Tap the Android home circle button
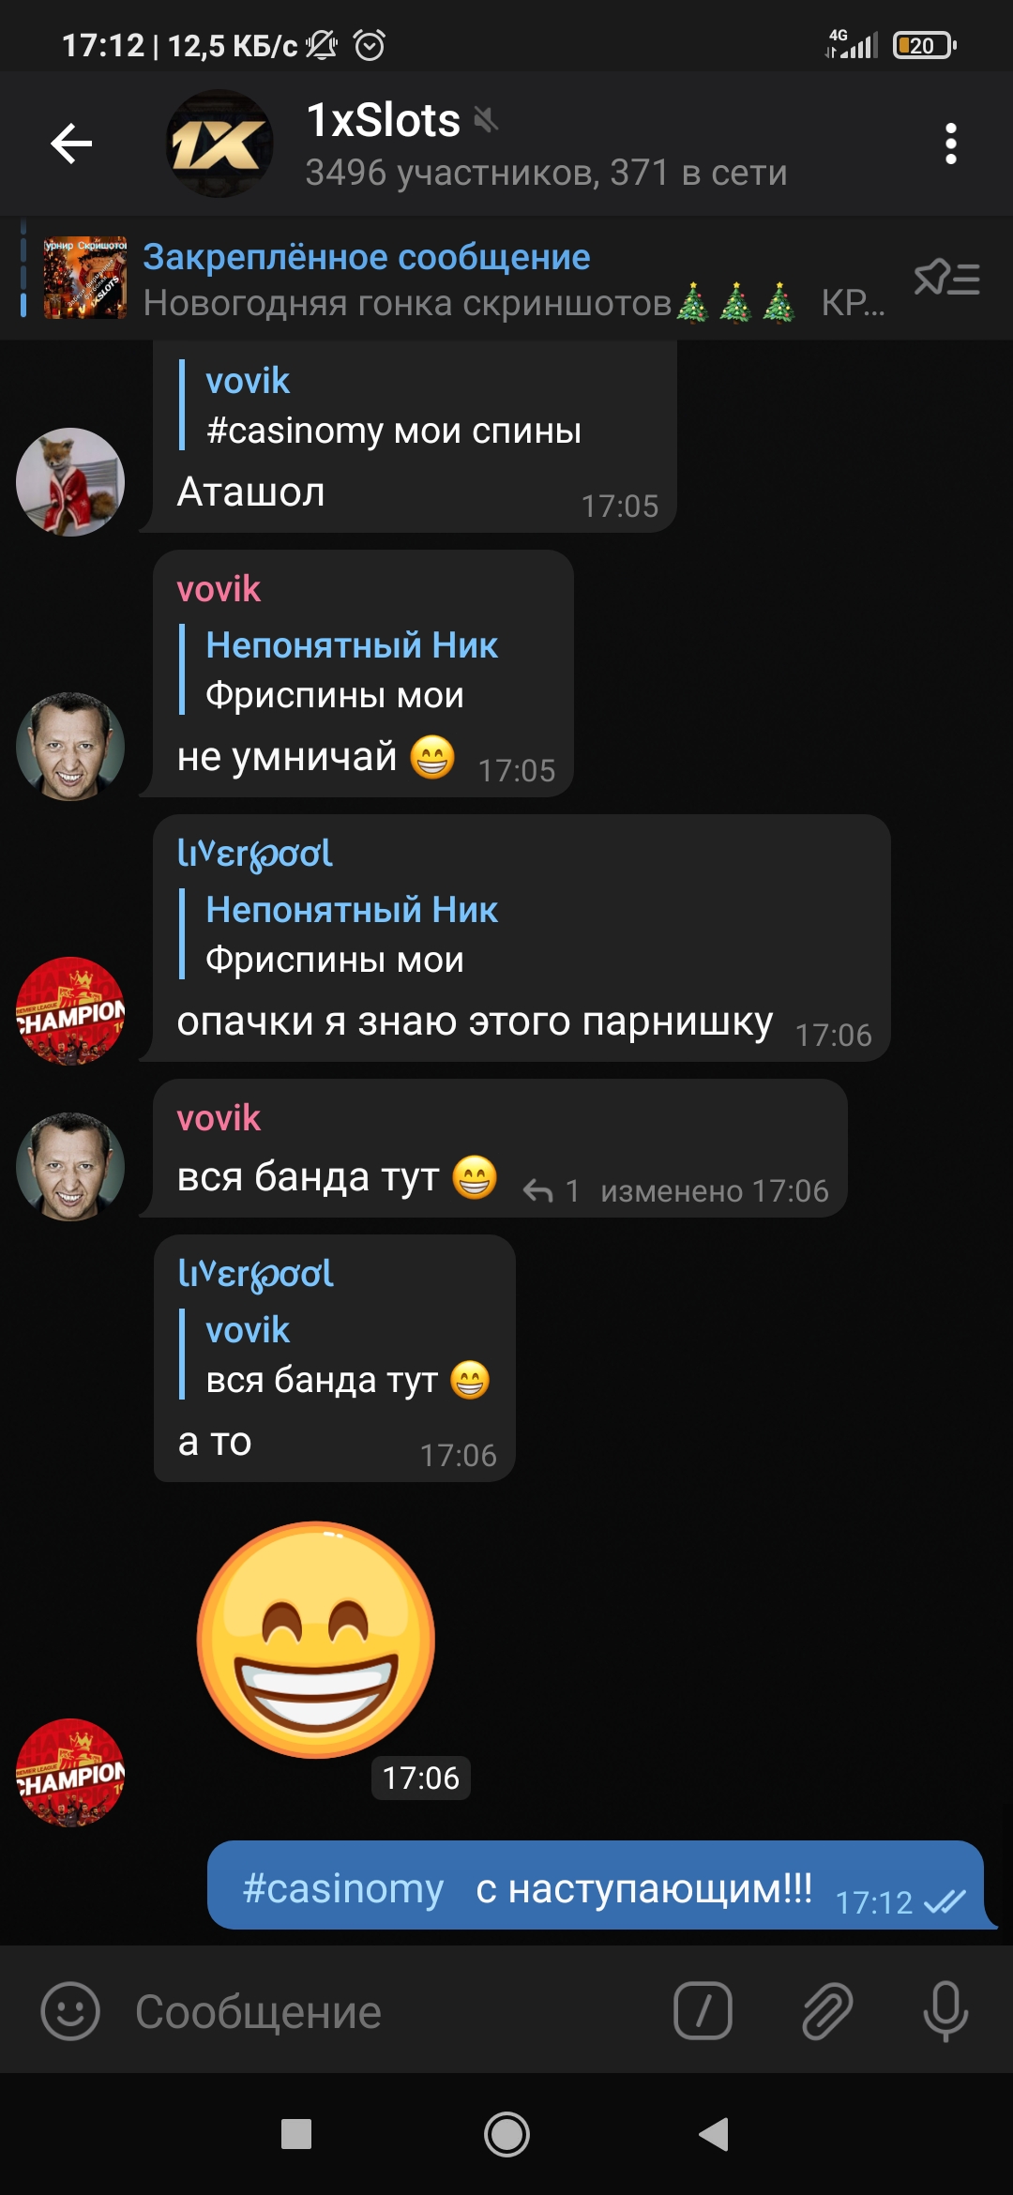The width and height of the screenshot is (1013, 2195). click(x=506, y=2134)
